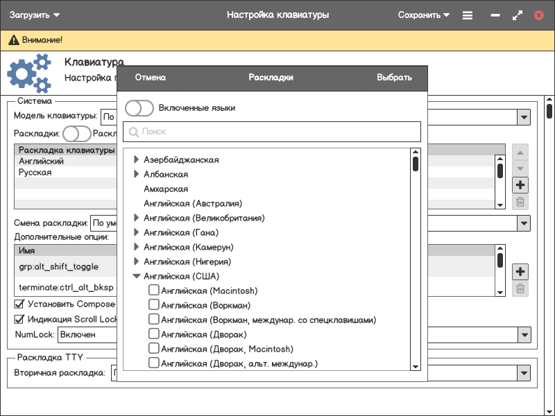555x416 pixels.
Task: Open the NumLock dropdown list
Action: coord(524,335)
